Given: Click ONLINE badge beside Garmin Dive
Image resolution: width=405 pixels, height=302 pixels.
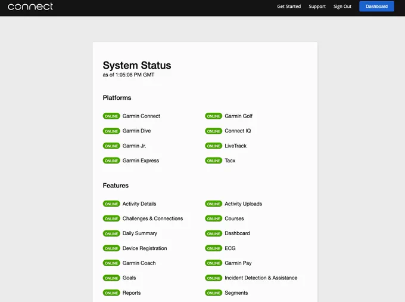Looking at the screenshot, I should [111, 131].
